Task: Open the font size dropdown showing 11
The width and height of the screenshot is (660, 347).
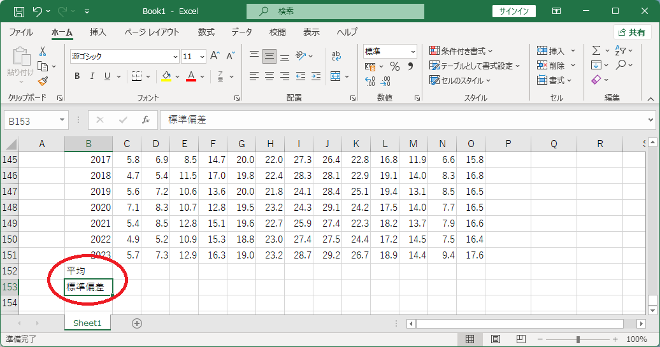Action: [x=202, y=57]
